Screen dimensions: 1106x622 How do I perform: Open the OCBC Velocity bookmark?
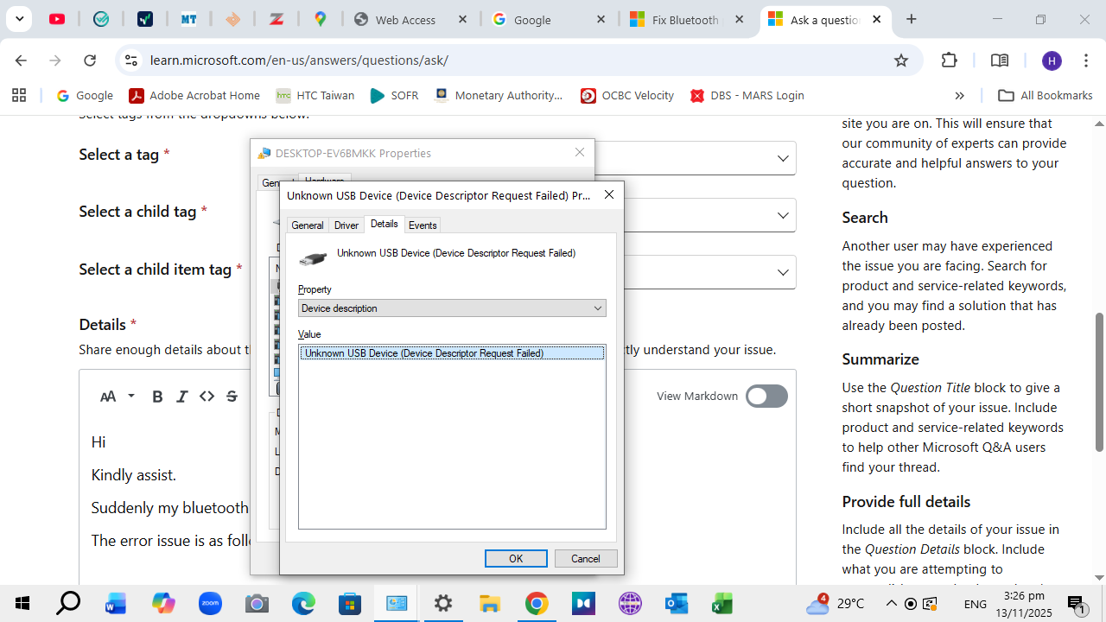coord(627,96)
